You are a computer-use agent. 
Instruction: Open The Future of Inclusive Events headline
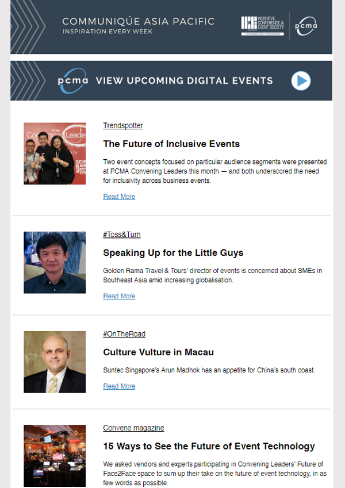tap(171, 144)
